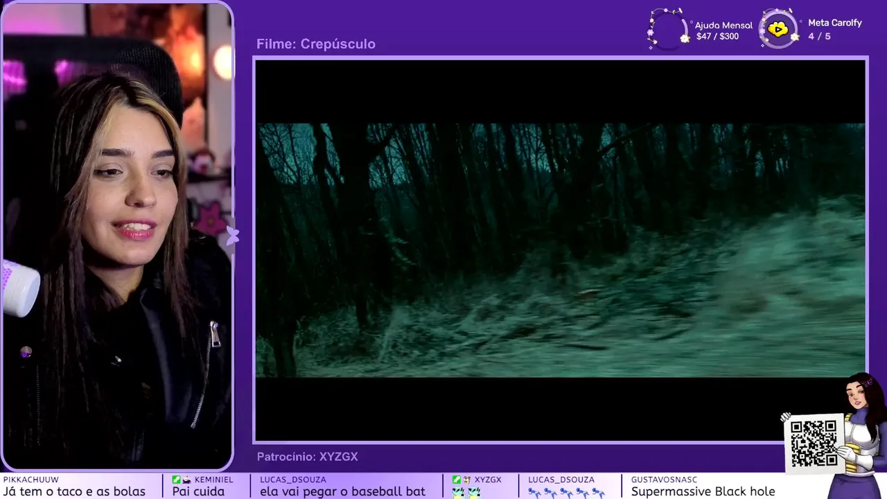
Task: Click the green badge beside XYZGX in chat
Action: click(456, 480)
